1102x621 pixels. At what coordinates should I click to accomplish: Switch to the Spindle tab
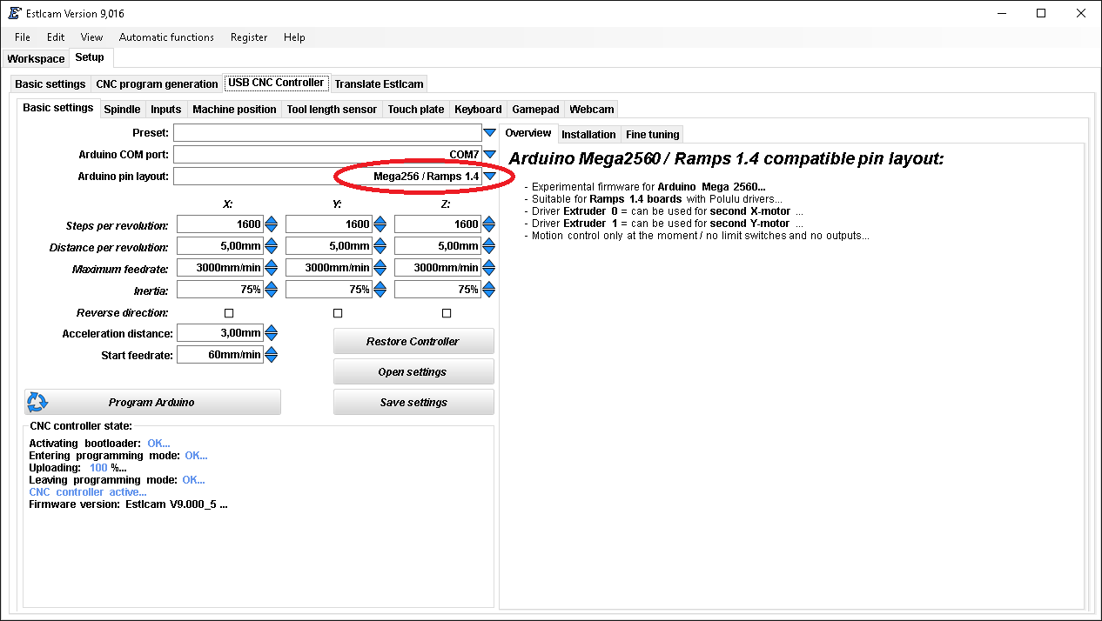click(x=122, y=110)
